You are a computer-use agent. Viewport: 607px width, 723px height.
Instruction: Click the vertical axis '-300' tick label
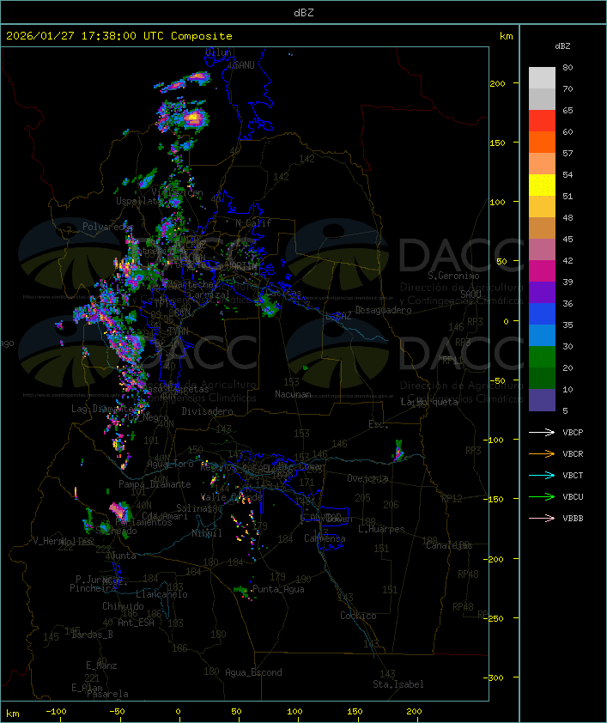(x=493, y=677)
